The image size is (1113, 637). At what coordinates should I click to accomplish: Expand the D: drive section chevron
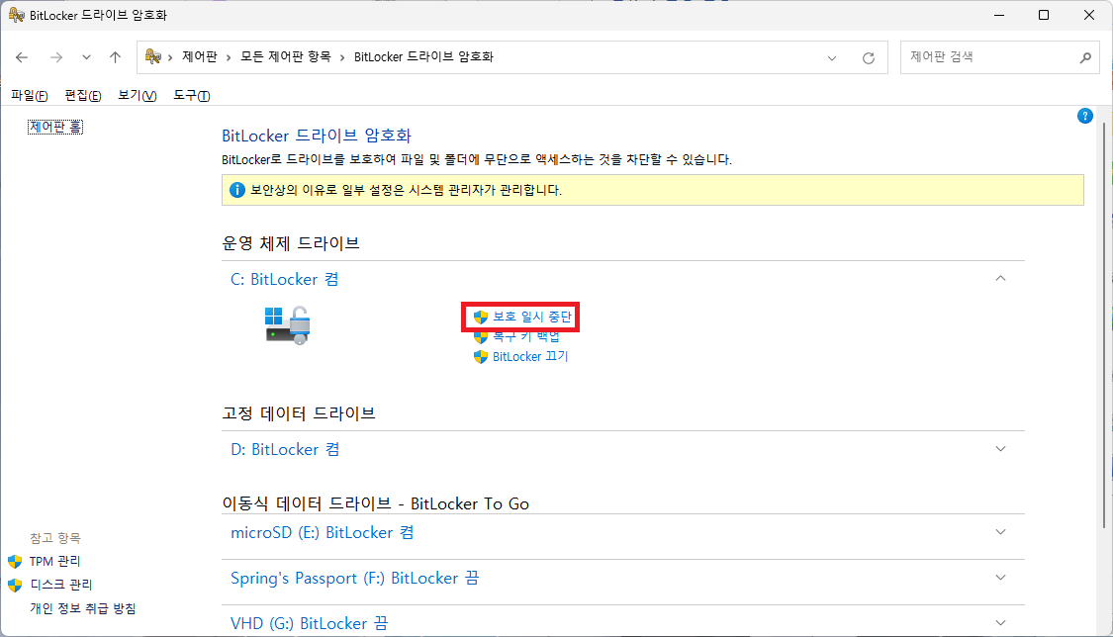point(1000,449)
